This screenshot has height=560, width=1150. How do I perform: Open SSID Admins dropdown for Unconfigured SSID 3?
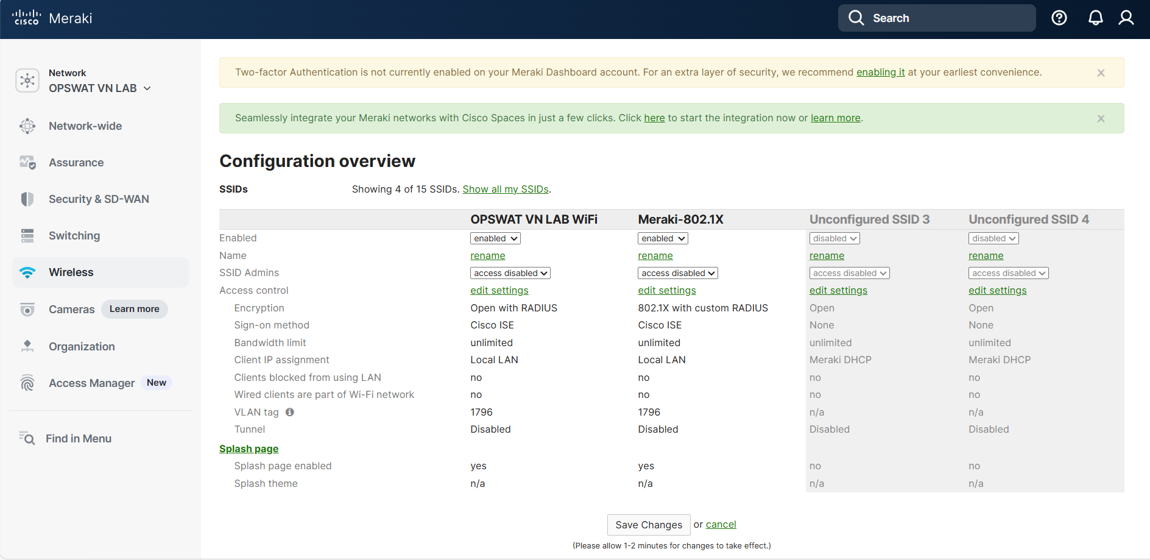pyautogui.click(x=850, y=273)
